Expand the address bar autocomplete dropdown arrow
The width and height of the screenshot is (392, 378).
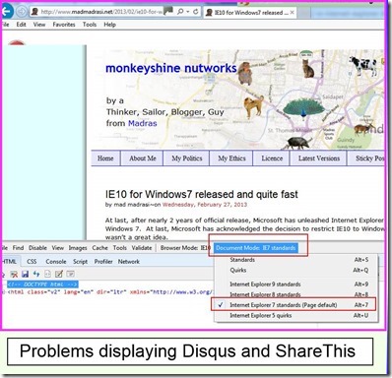tap(188, 12)
